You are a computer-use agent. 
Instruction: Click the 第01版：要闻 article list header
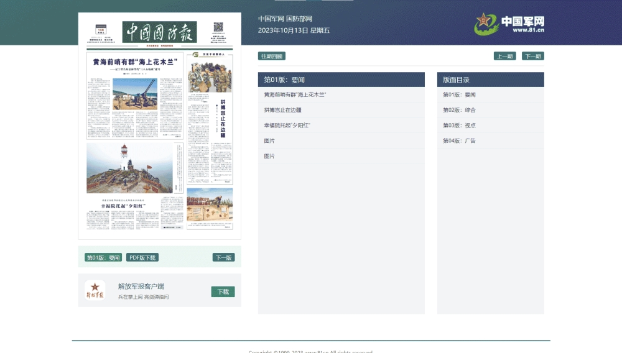(341, 80)
